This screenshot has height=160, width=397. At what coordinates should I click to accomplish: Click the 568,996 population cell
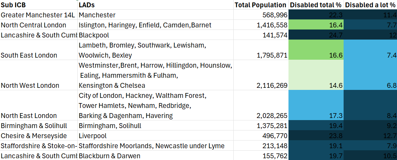(x=261, y=15)
